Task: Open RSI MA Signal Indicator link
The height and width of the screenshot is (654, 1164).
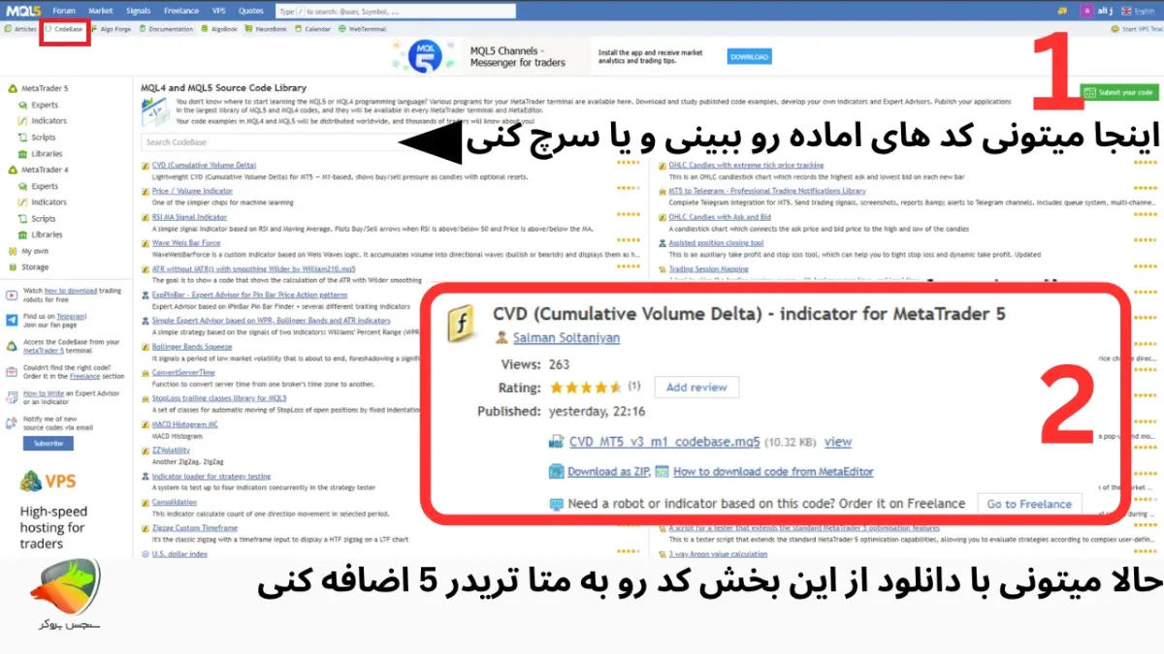Action: [189, 217]
